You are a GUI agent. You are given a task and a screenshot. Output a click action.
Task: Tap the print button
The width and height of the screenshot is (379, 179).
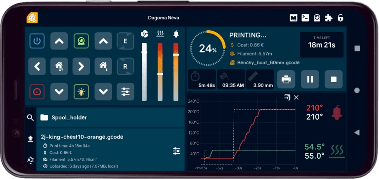(286, 79)
